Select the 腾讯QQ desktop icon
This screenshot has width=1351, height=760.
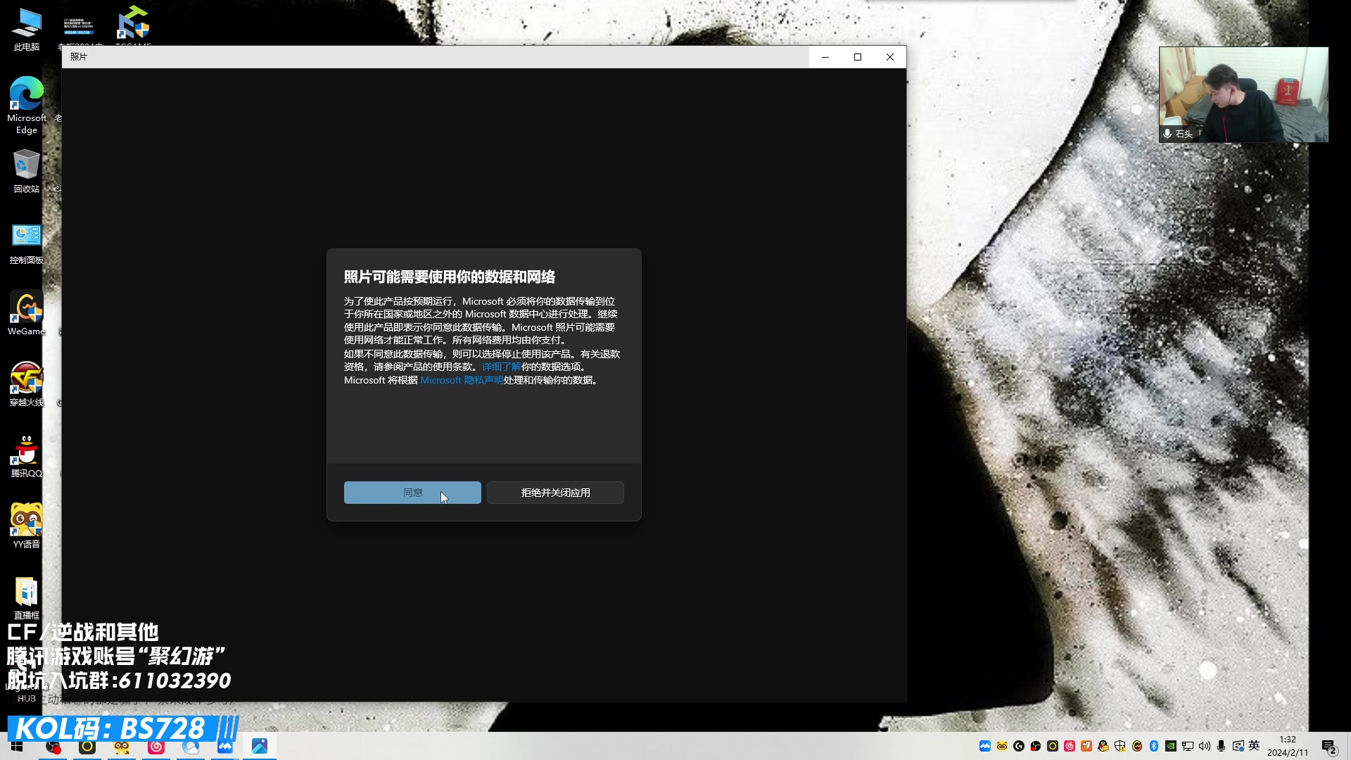pyautogui.click(x=27, y=456)
